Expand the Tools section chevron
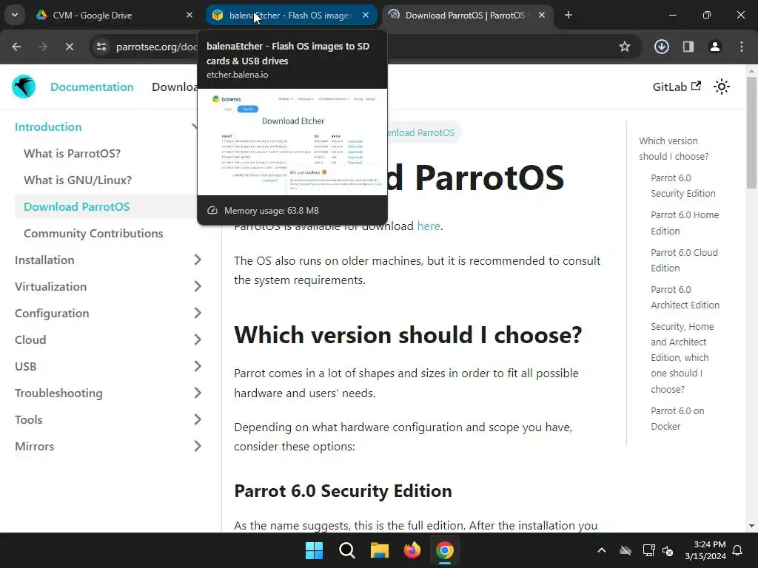The width and height of the screenshot is (758, 568). coord(197,420)
